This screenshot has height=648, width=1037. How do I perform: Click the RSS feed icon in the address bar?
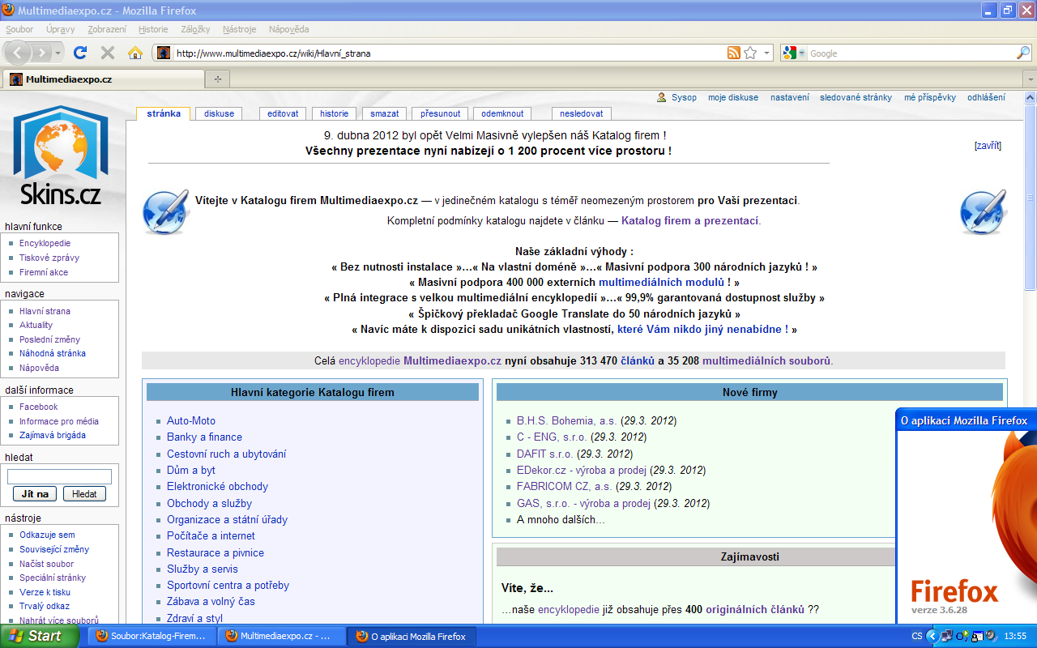(733, 53)
